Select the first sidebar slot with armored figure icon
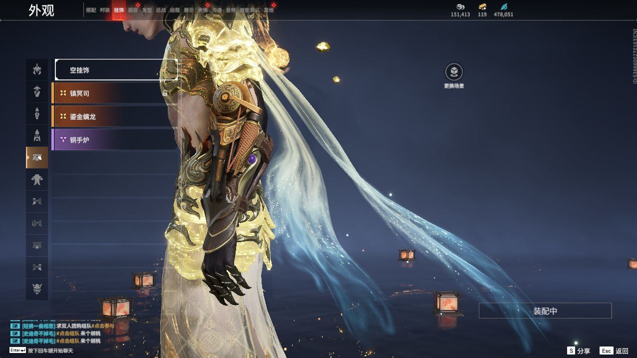Image resolution: width=637 pixels, height=358 pixels. (37, 69)
